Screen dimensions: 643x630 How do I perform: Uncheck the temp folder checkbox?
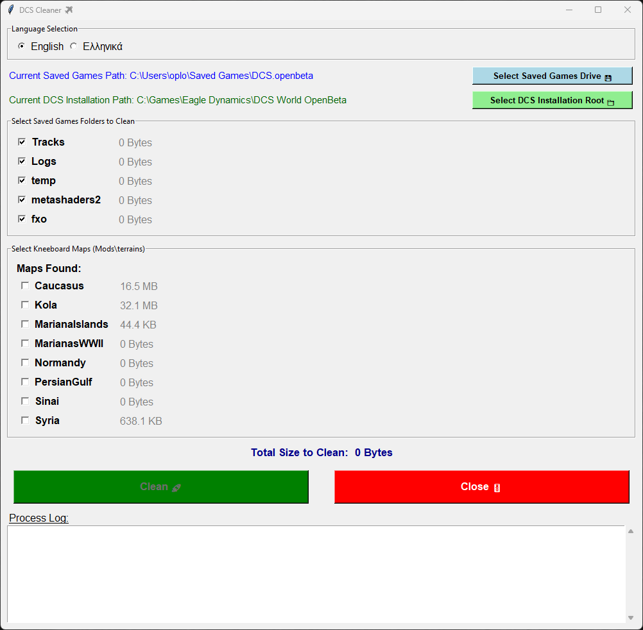click(x=22, y=180)
